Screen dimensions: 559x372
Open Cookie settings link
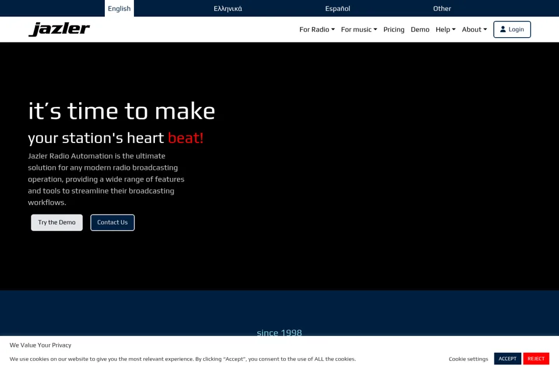(468, 359)
